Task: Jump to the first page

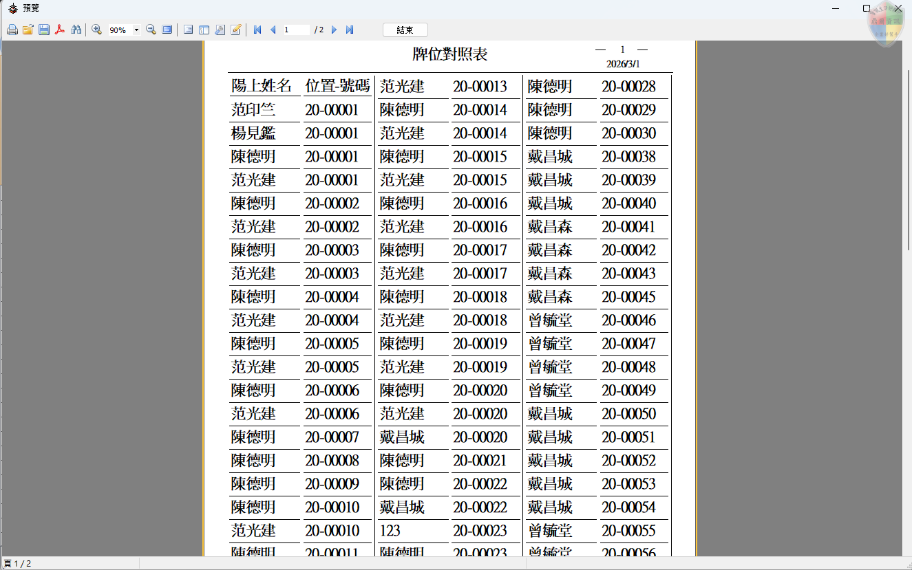Action: pos(257,30)
